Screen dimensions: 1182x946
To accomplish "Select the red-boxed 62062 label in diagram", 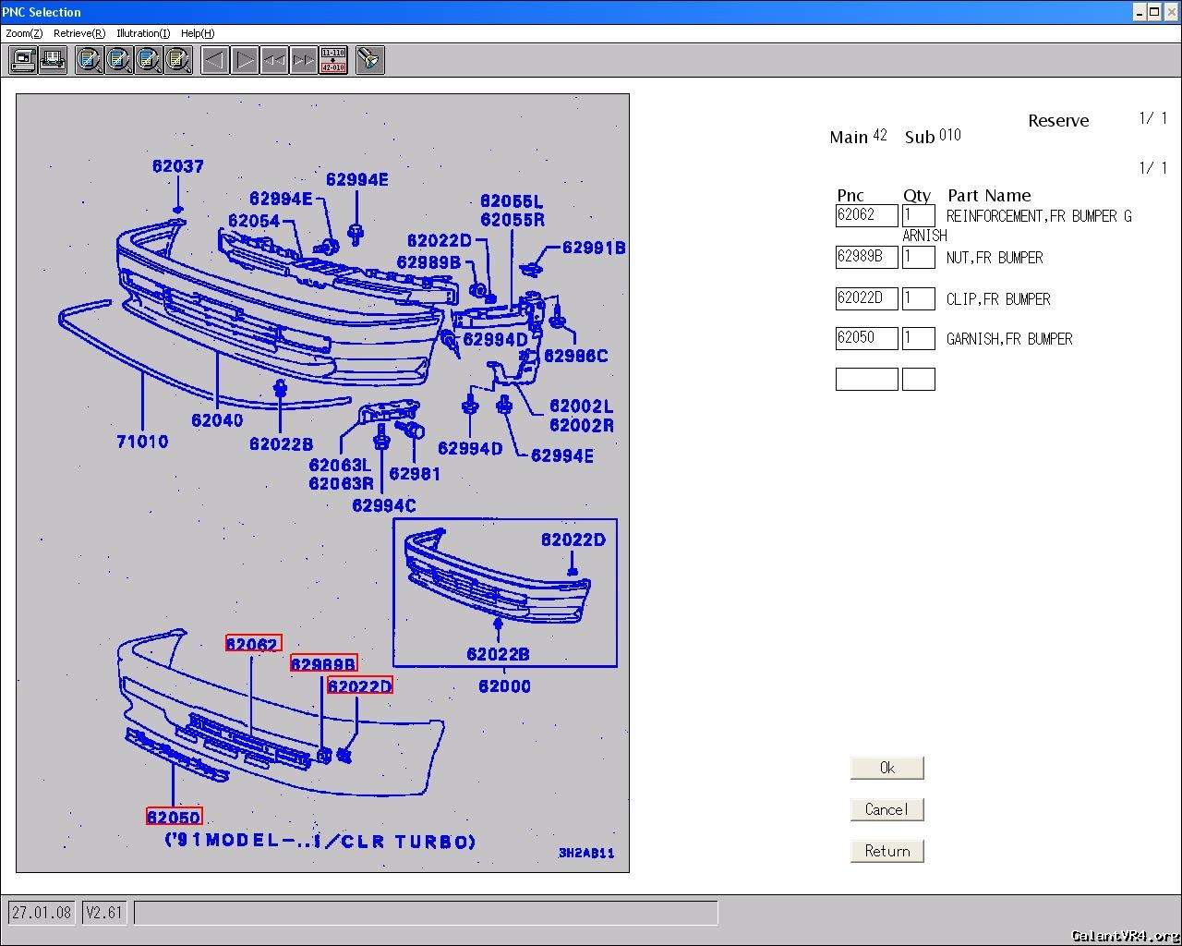I will (253, 644).
